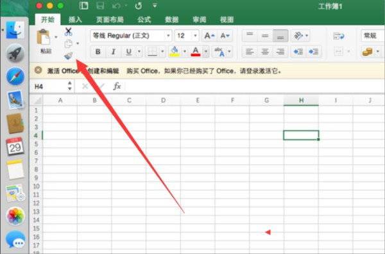
Task: Click the text orientation icon
Action: [298, 36]
